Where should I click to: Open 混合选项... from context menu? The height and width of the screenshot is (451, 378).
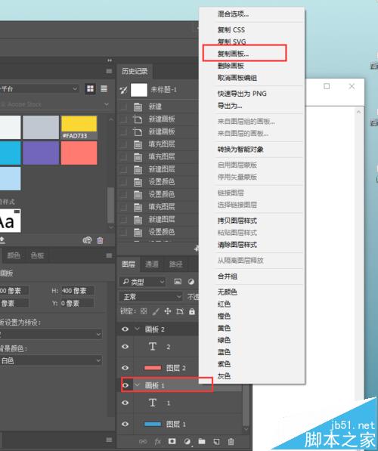tap(233, 14)
